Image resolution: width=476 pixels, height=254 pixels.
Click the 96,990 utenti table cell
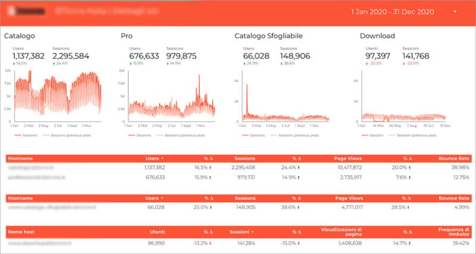pyautogui.click(x=156, y=243)
